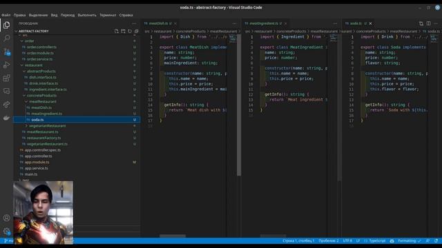Open the Файл menu
442x248 pixels.
point(6,15)
